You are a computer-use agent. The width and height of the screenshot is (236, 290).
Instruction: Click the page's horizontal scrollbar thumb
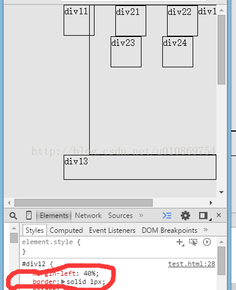point(83,203)
